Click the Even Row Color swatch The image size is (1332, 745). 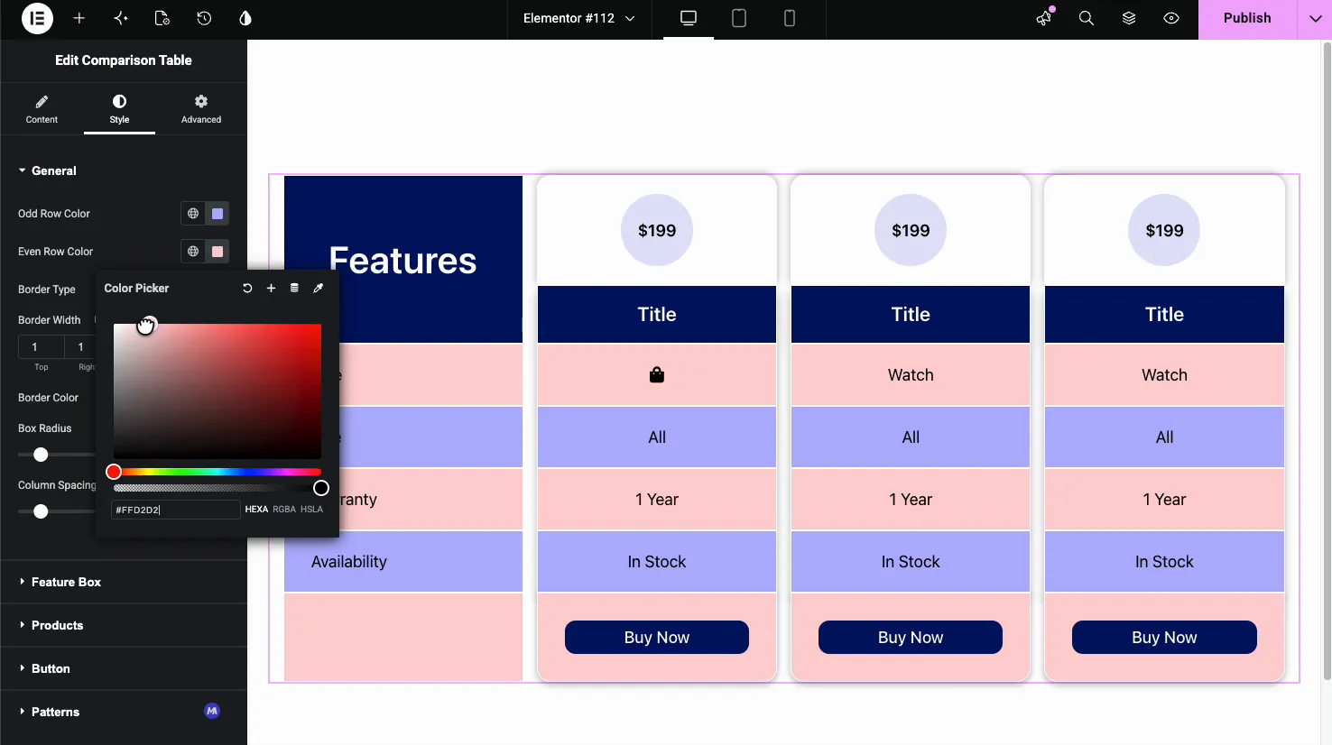[217, 252]
